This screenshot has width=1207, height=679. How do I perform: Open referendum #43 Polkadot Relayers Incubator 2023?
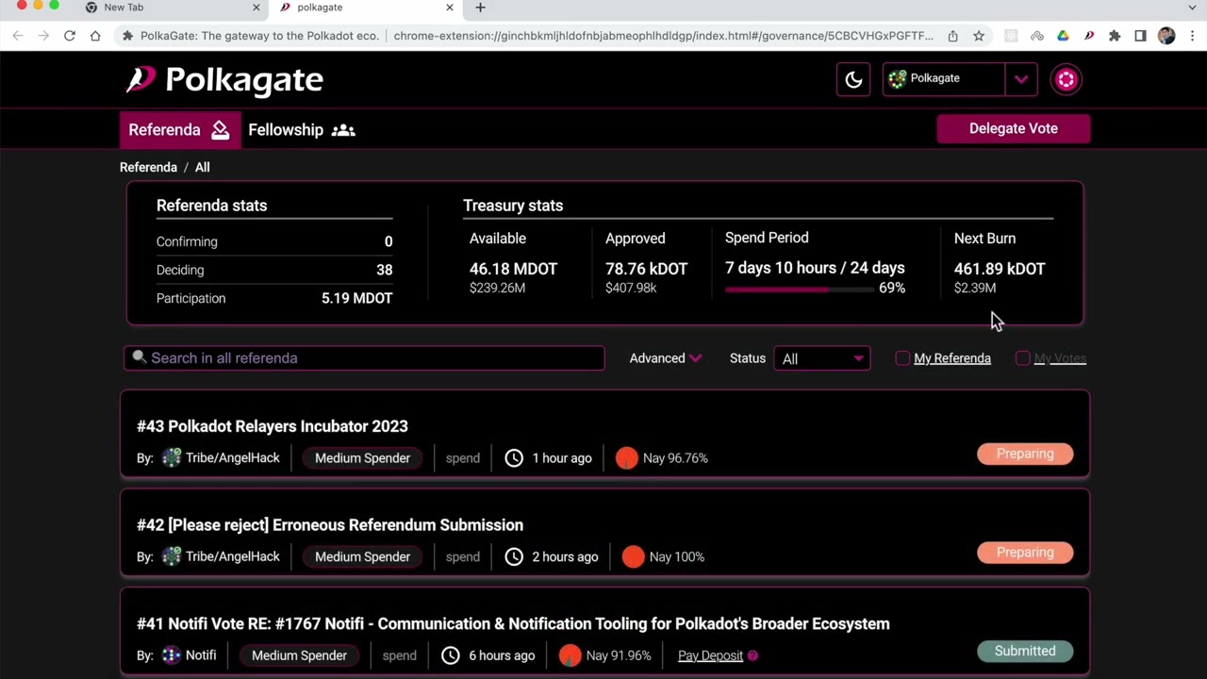273,426
